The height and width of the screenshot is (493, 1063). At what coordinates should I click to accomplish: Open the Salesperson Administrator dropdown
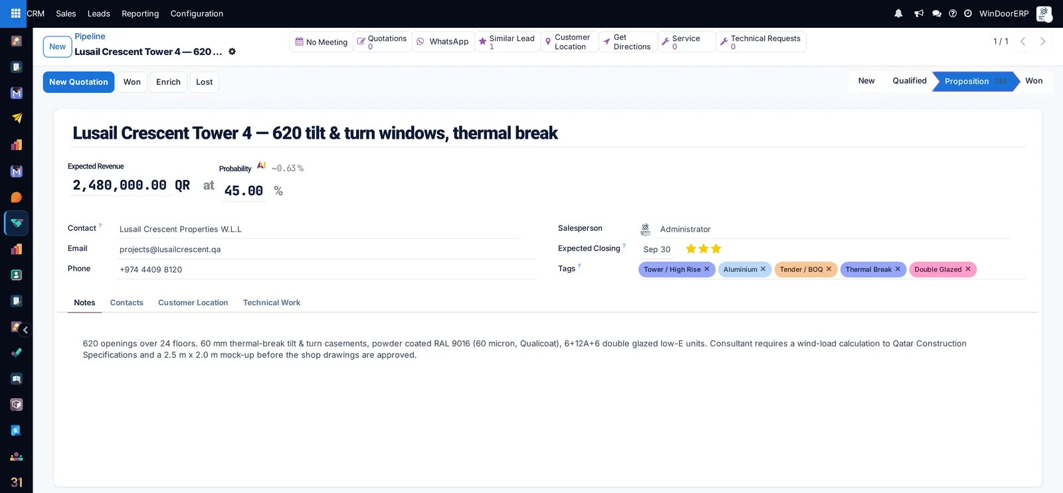[x=834, y=230]
